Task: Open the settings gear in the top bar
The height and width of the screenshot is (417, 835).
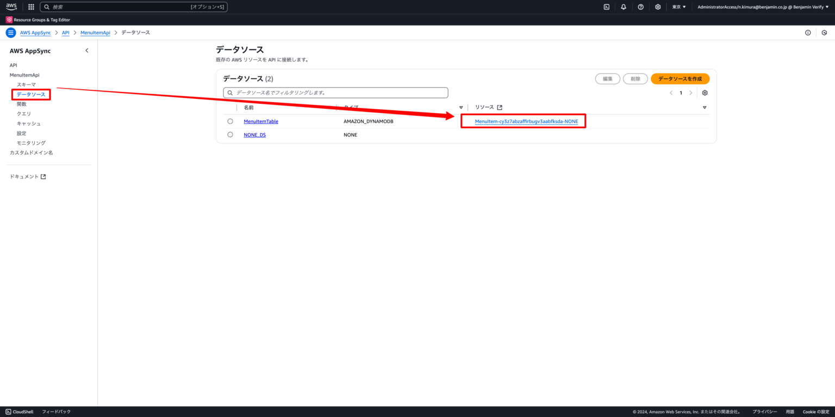Action: [658, 7]
